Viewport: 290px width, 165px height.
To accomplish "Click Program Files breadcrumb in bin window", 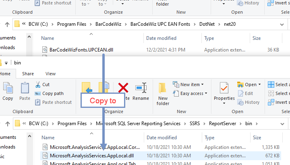I will (72, 124).
